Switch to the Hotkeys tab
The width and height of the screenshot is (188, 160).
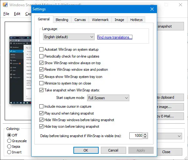(x=136, y=20)
